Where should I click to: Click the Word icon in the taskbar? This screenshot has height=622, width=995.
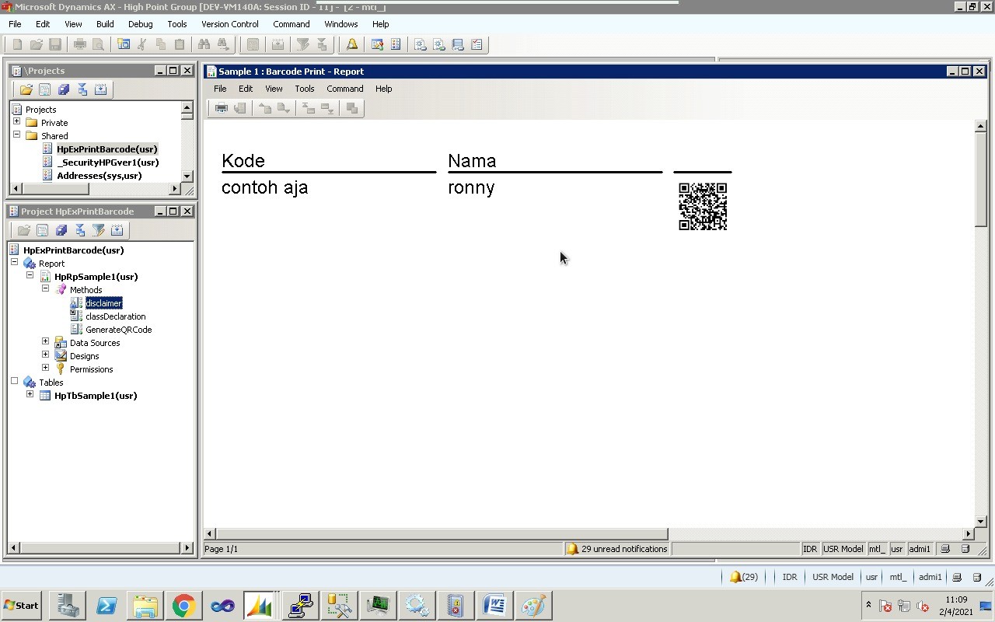point(494,606)
